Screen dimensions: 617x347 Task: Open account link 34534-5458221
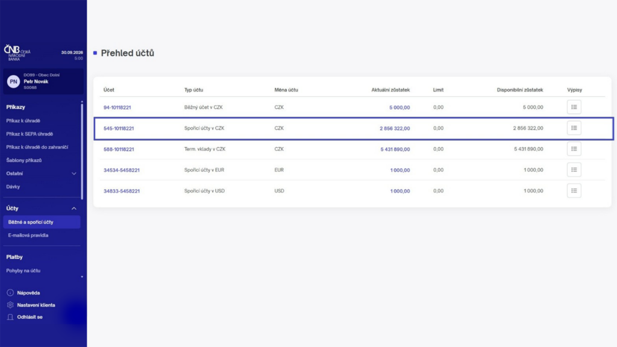(x=122, y=170)
